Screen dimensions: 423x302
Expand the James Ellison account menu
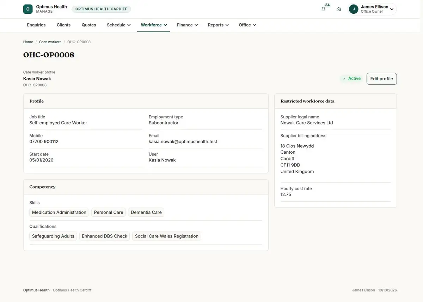(372, 9)
